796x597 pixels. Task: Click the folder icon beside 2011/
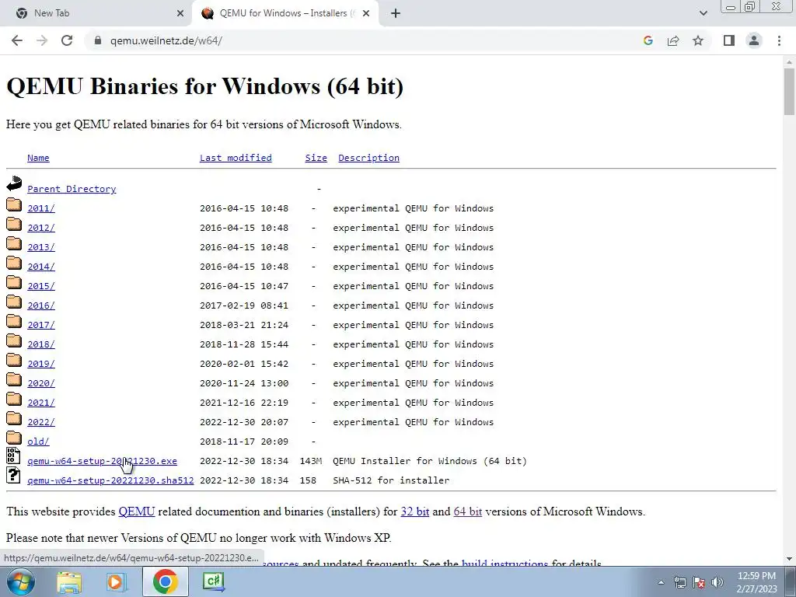[14, 204]
